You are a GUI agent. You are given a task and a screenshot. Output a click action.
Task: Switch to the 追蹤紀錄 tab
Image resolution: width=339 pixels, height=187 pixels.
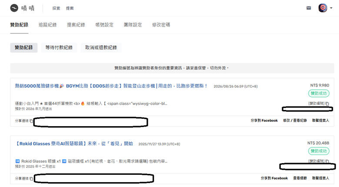[47, 25]
